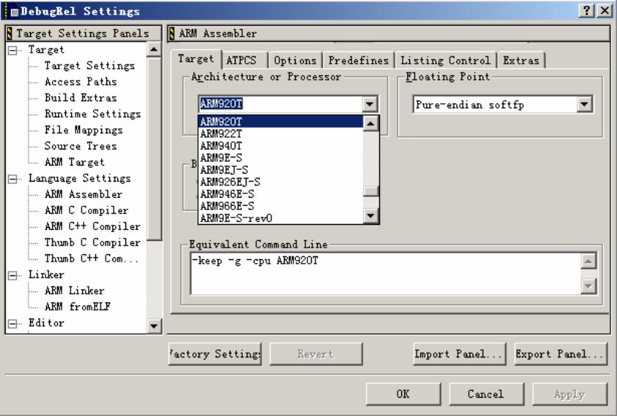Pick ARM946E-S from the dropdown list
The image size is (617, 416).
[x=229, y=193]
